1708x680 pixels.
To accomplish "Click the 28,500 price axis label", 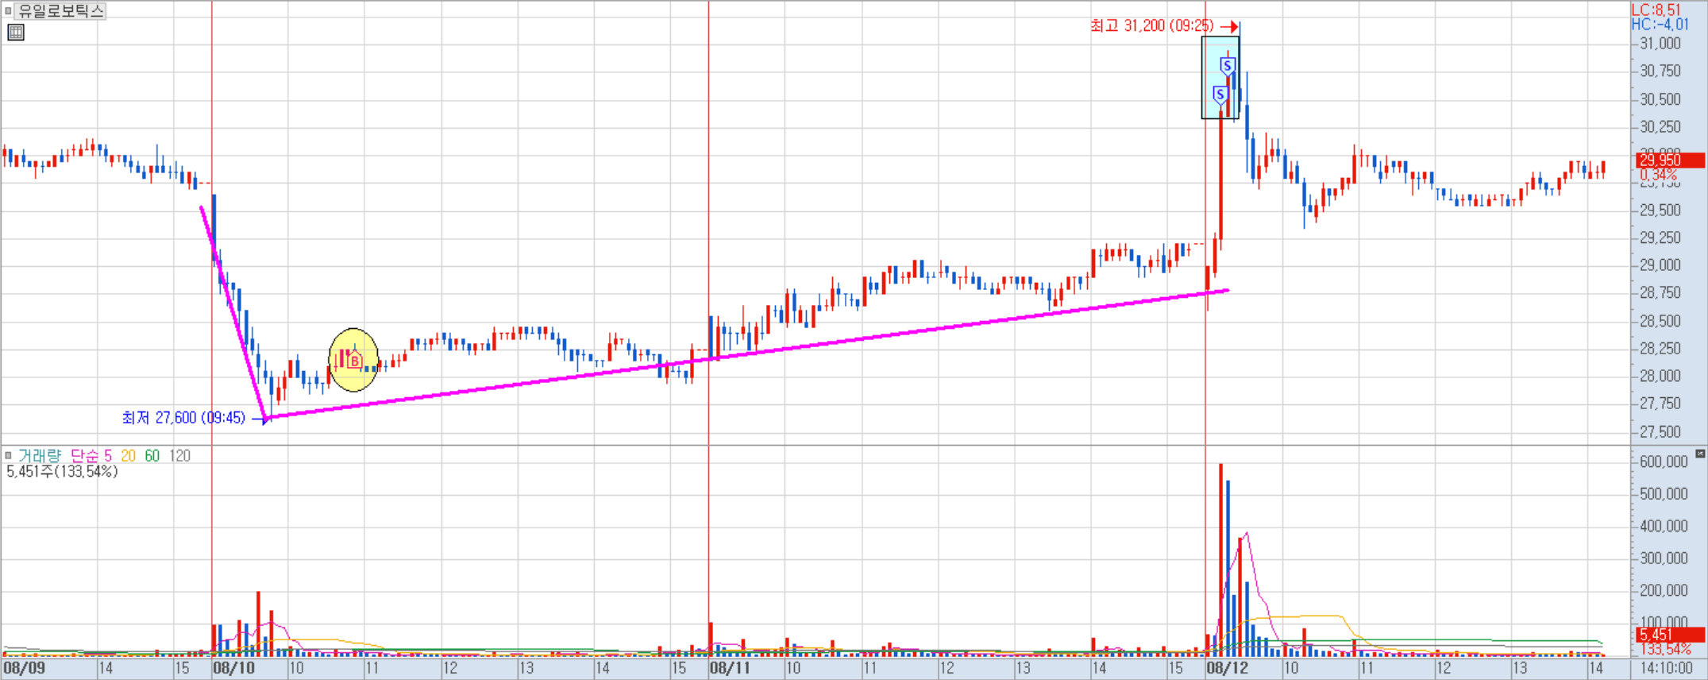I will pos(1660,321).
